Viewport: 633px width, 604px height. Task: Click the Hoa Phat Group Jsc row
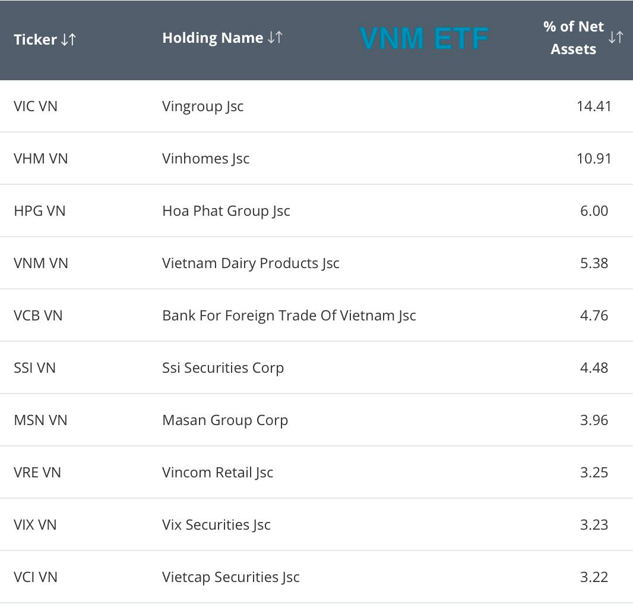pyautogui.click(x=226, y=211)
